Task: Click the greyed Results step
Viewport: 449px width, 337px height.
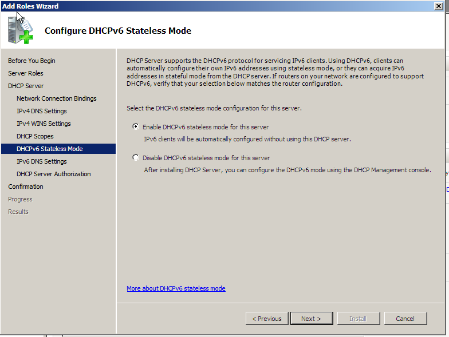Action: click(18, 212)
